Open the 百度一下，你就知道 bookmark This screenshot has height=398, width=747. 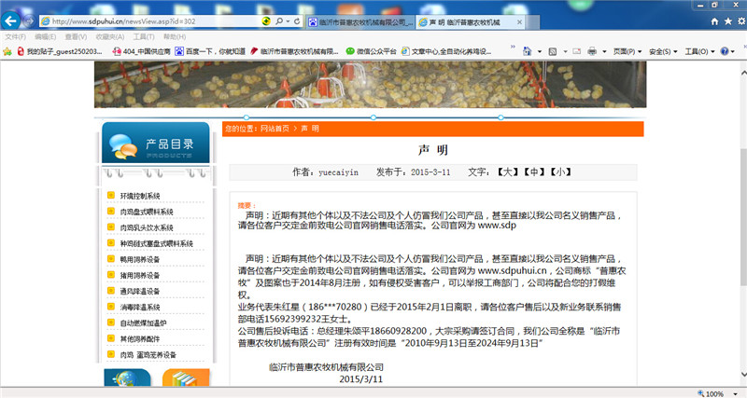[x=215, y=51]
